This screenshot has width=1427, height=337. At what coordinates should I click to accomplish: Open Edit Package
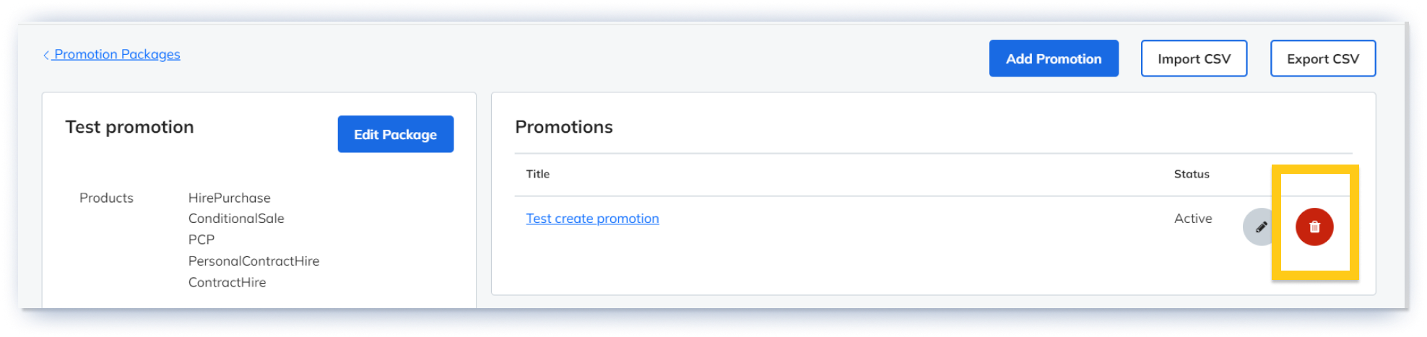[396, 134]
